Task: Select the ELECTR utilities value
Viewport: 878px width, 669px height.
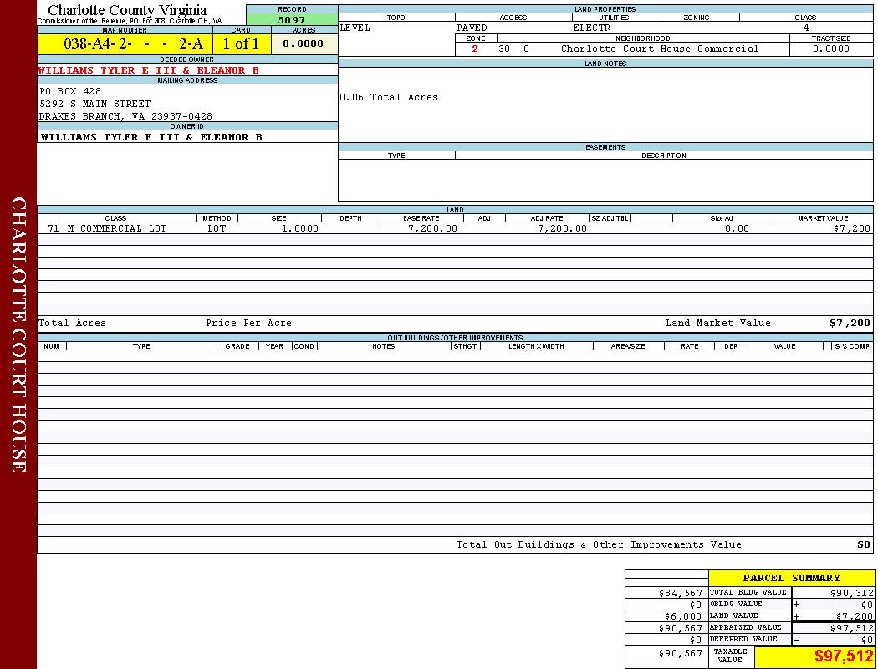Action: point(592,28)
